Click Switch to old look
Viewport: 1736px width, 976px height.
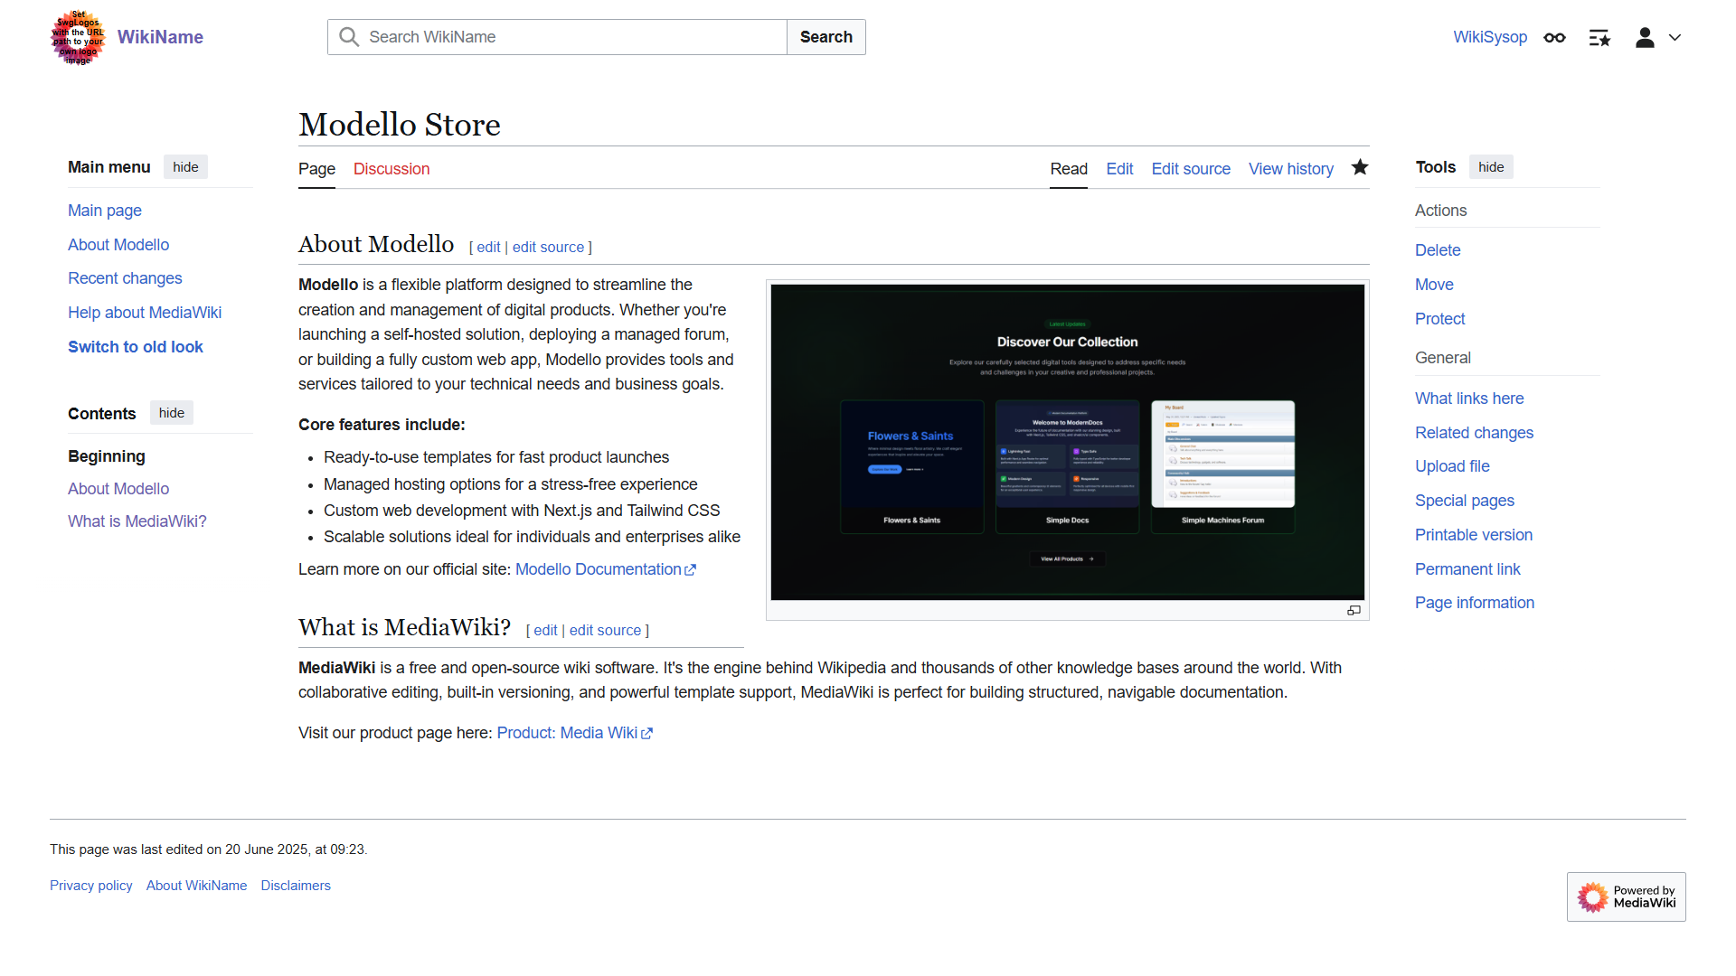click(x=136, y=347)
